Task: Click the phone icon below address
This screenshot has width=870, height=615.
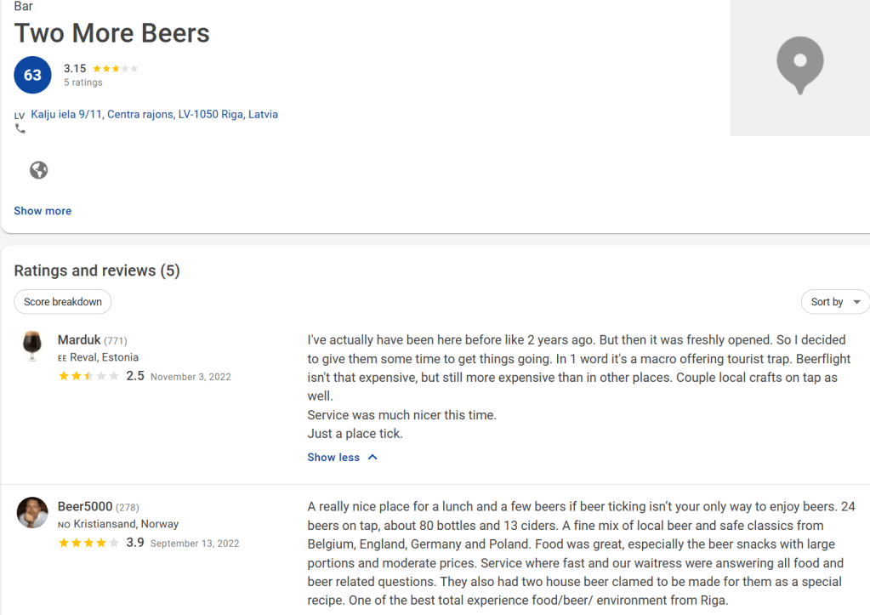Action: [x=20, y=129]
